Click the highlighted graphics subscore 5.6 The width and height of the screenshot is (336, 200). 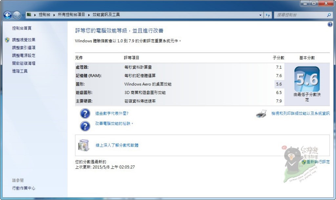pos(279,84)
